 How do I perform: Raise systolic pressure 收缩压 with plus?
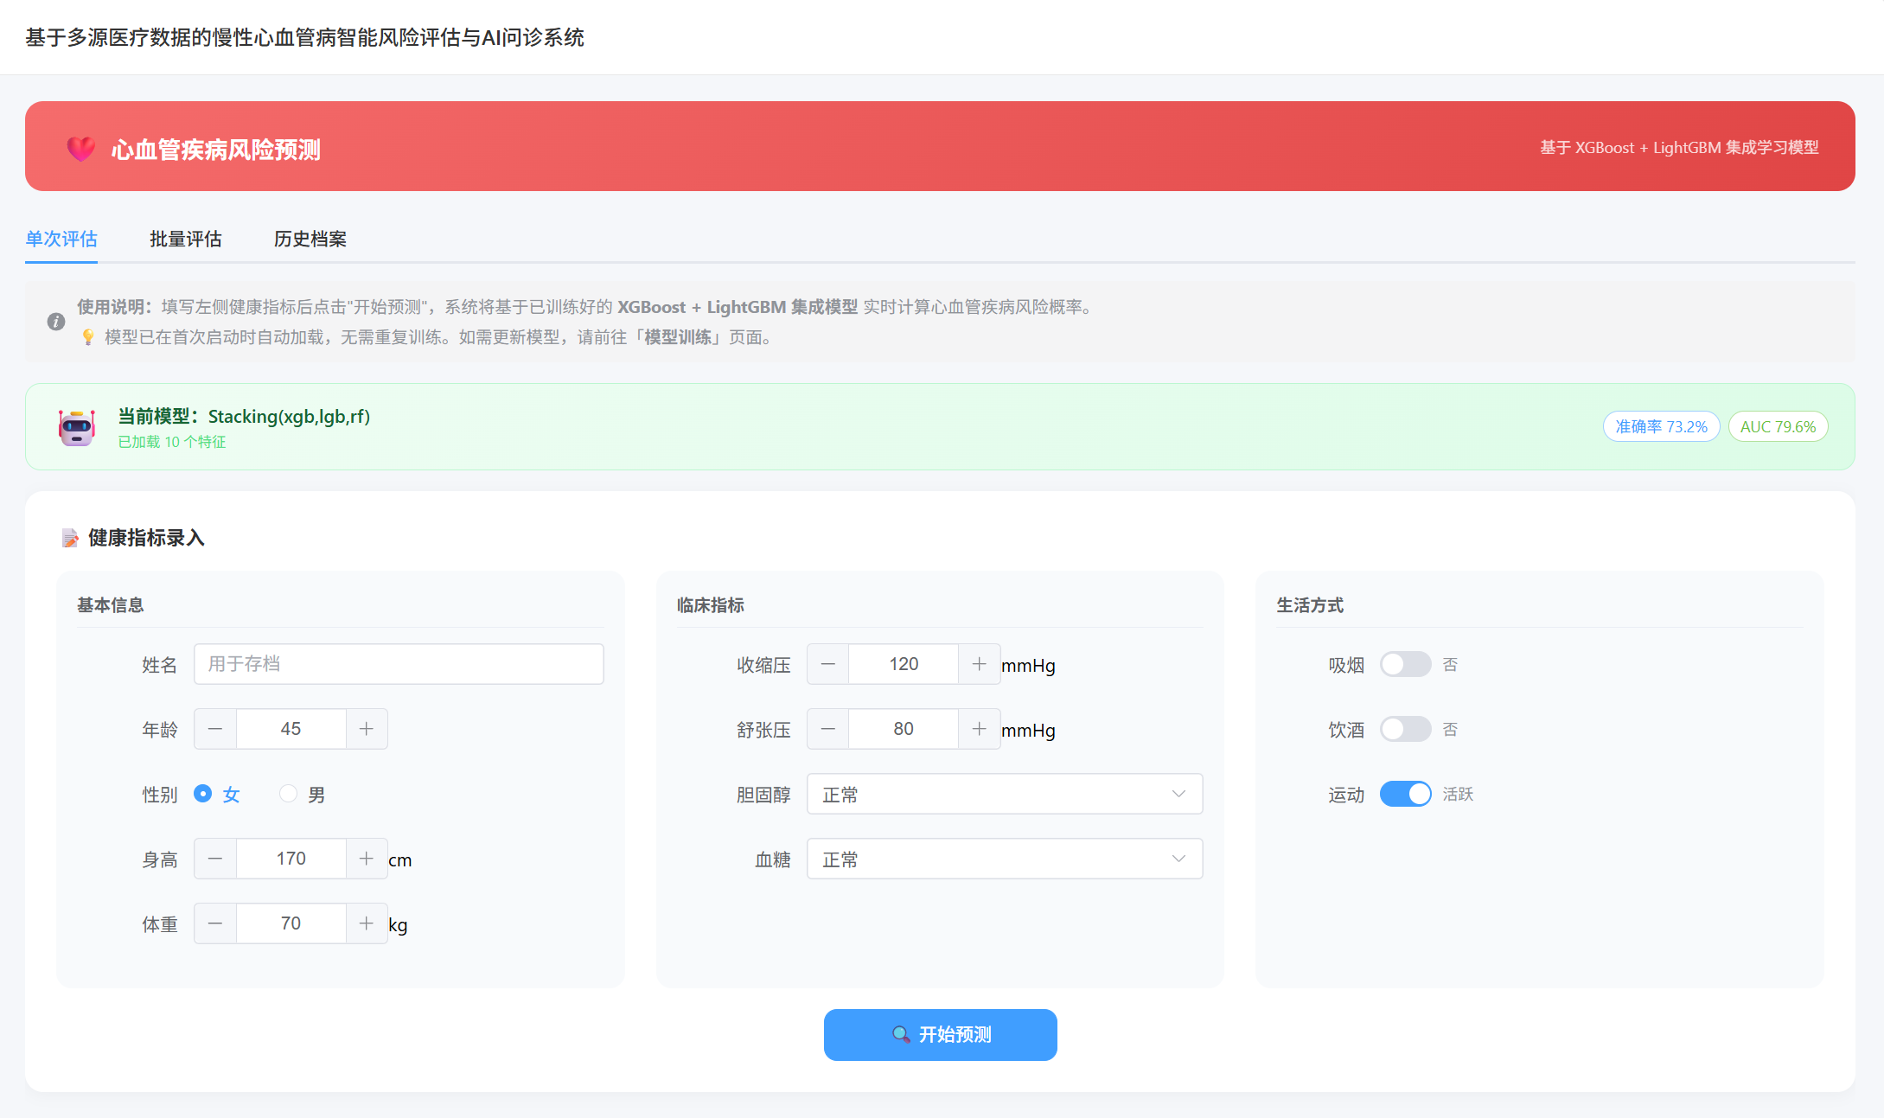pyautogui.click(x=979, y=664)
